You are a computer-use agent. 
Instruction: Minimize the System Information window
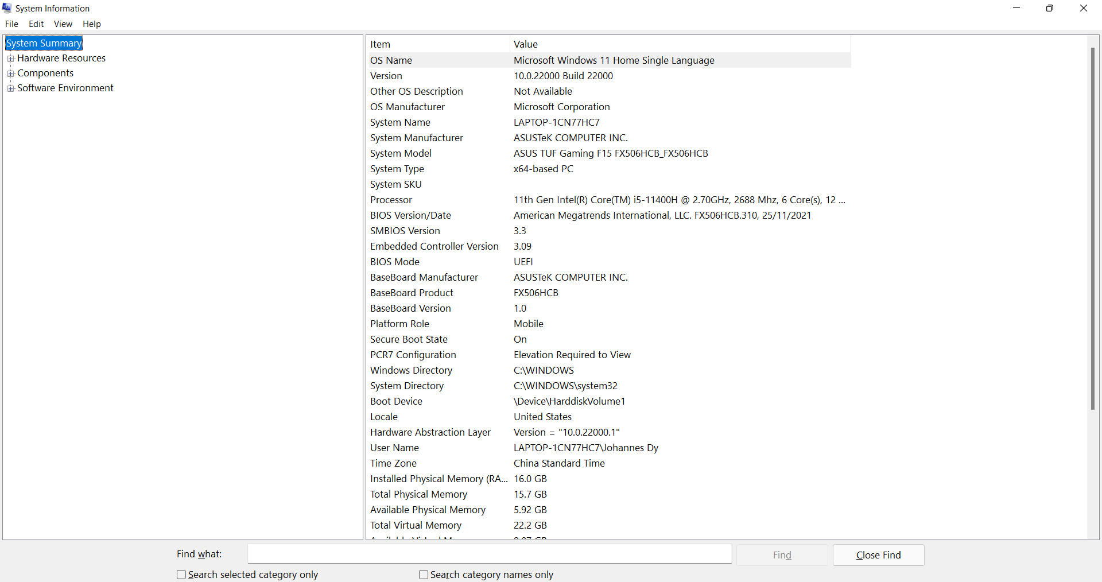1016,8
